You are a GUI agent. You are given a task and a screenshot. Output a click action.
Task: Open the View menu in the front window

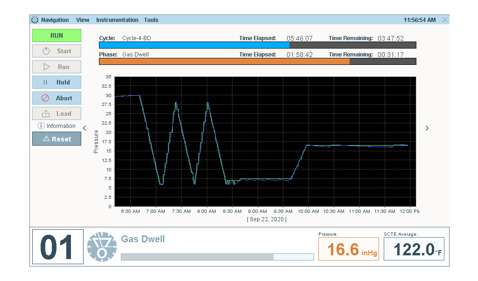pyautogui.click(x=83, y=20)
